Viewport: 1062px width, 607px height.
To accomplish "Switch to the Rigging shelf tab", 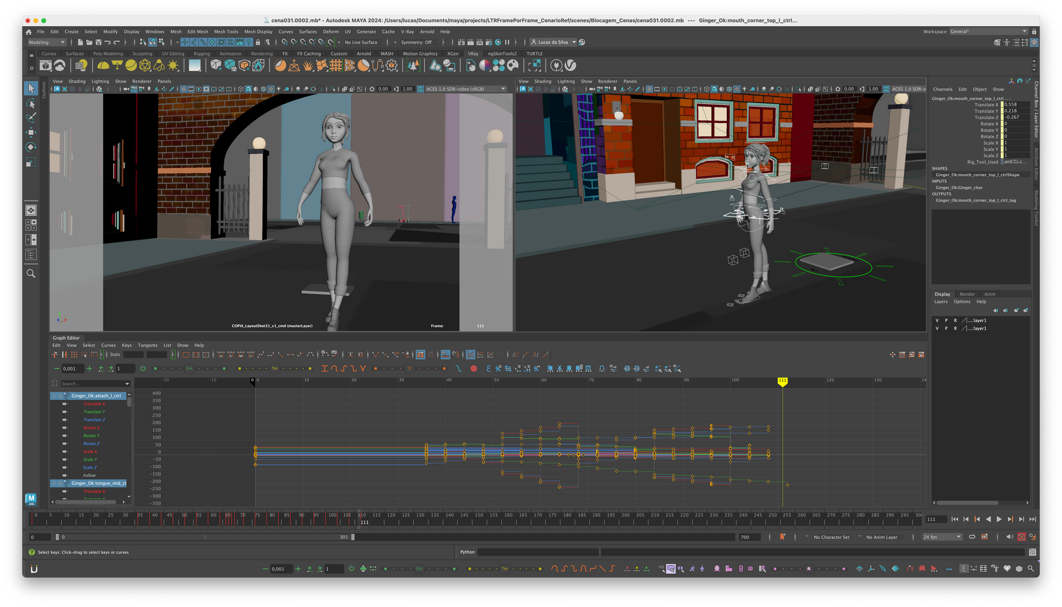I will tap(202, 54).
